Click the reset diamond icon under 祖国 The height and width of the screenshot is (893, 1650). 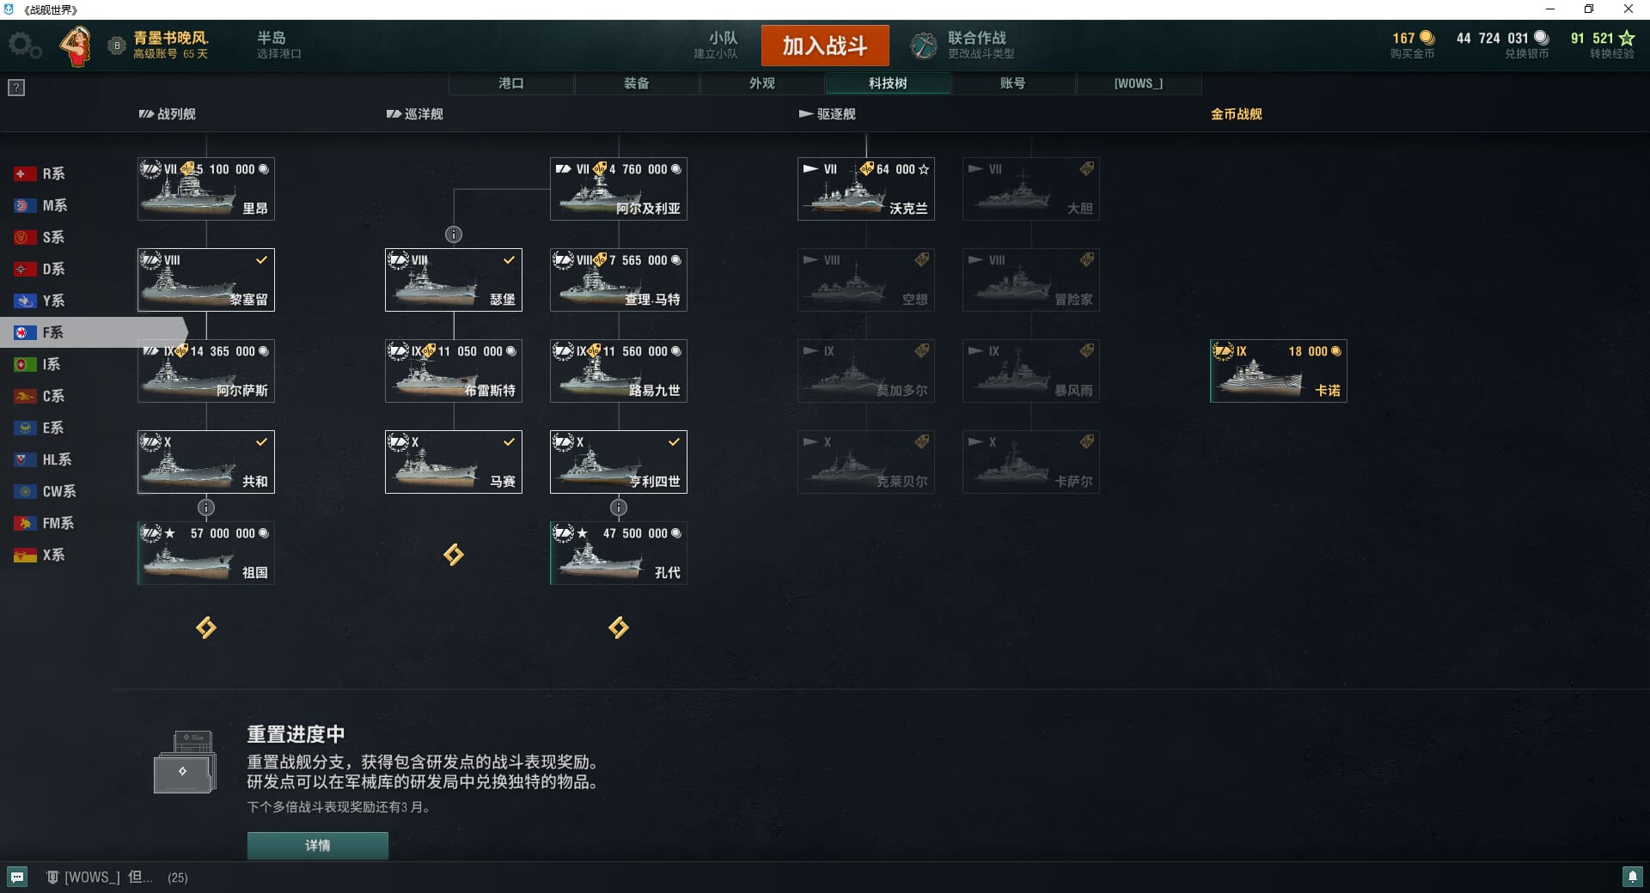(x=206, y=628)
